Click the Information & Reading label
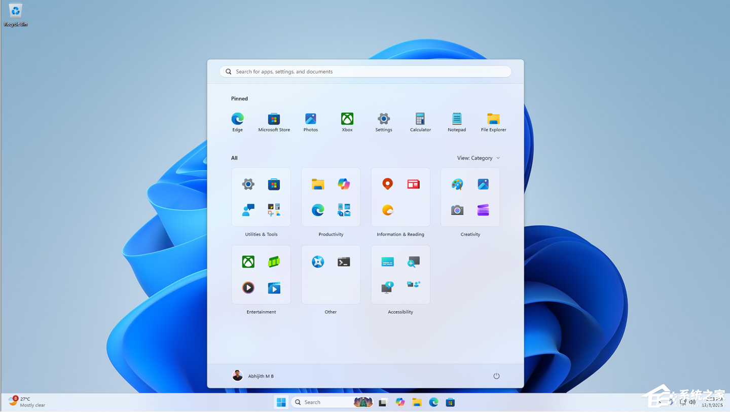Image resolution: width=730 pixels, height=412 pixels. pyautogui.click(x=400, y=234)
